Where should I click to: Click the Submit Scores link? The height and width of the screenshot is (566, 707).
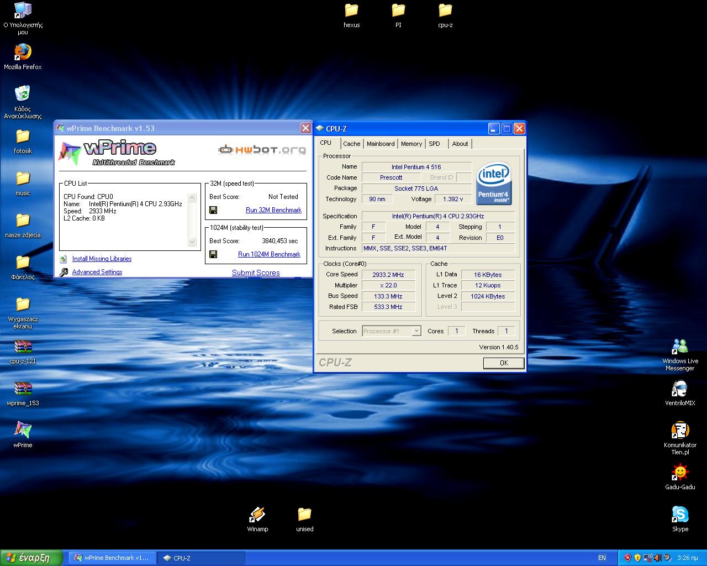(256, 272)
